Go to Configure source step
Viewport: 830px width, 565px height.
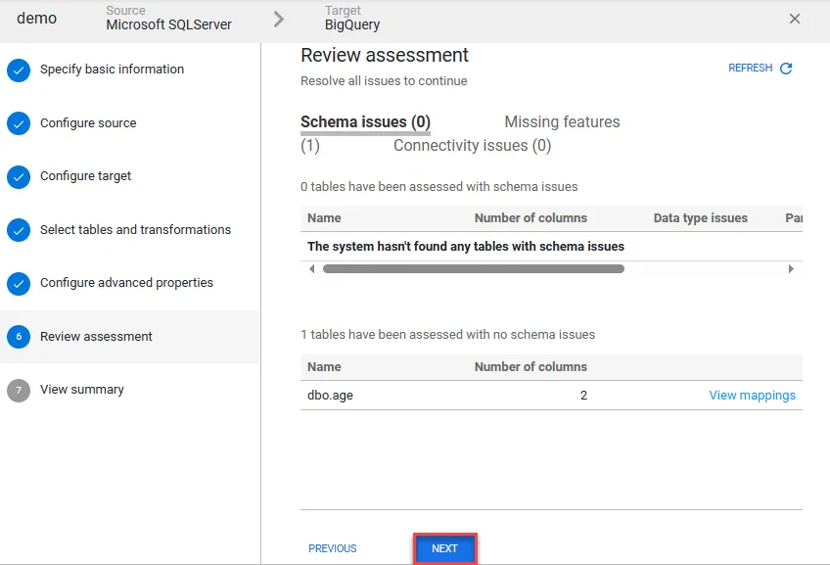tap(88, 122)
